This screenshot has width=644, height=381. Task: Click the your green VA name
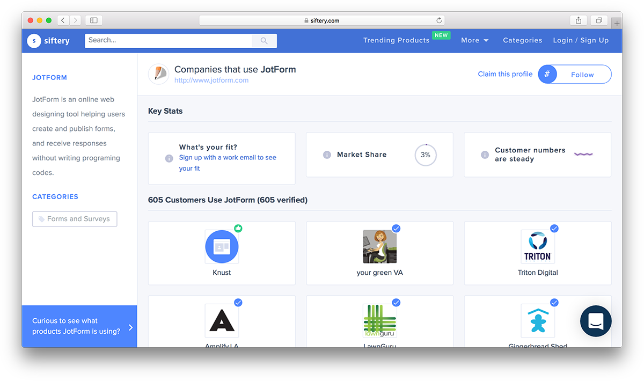point(379,273)
